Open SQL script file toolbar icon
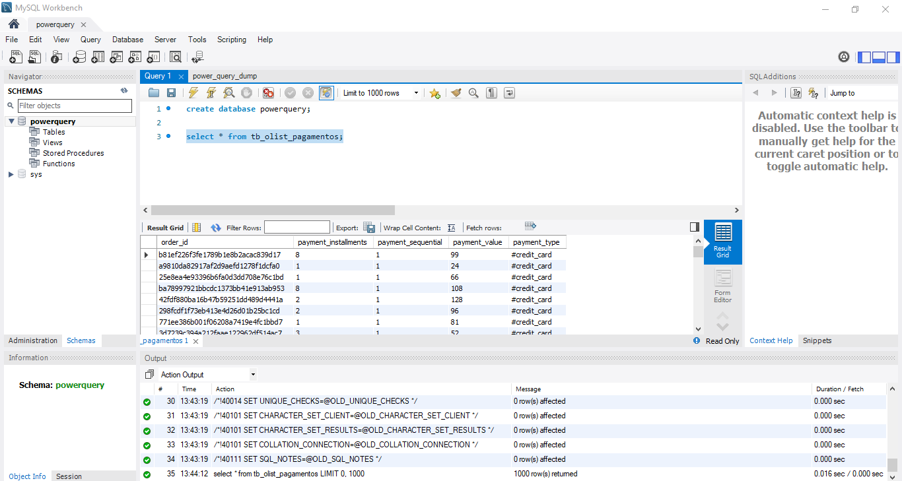The width and height of the screenshot is (902, 481). (34, 57)
